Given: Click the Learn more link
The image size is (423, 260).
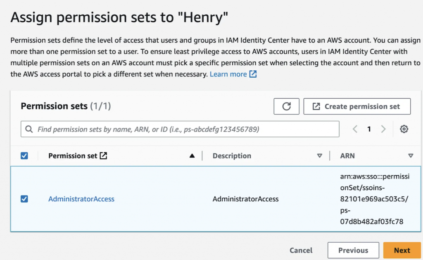Looking at the screenshot, I should (x=228, y=74).
